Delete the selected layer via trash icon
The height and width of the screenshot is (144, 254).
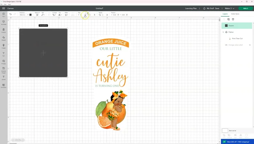coord(233,19)
